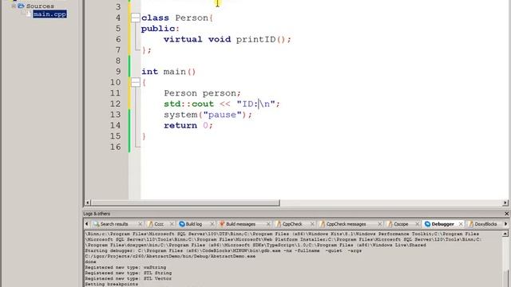Collapse the class Person code fold

[136, 18]
